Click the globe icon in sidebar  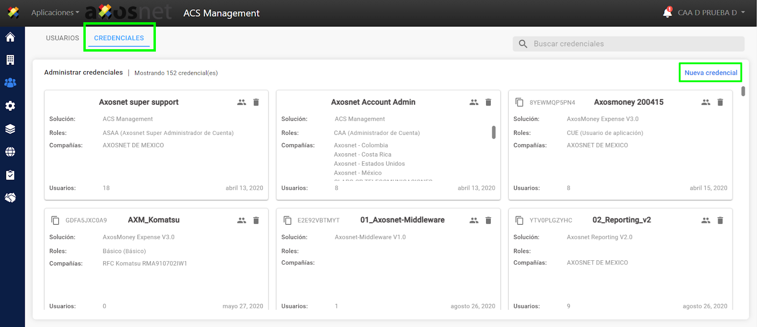(10, 152)
